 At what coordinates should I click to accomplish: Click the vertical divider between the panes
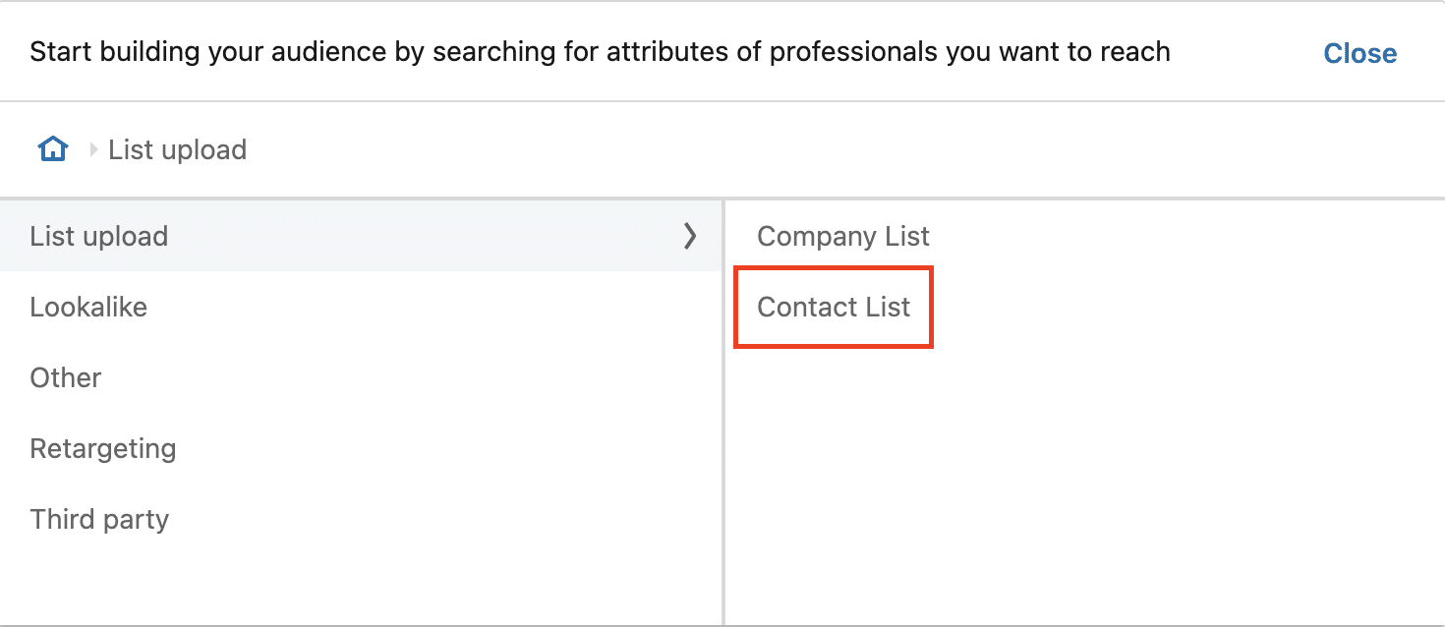click(x=723, y=413)
